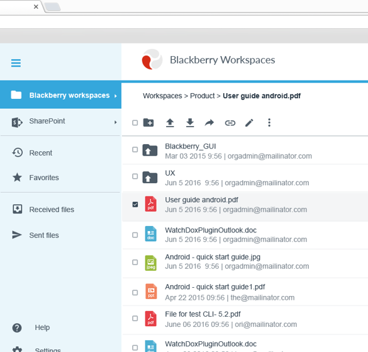Image resolution: width=368 pixels, height=352 pixels.
Task: Click the Blackberry Workspaces logo
Action: (x=152, y=59)
